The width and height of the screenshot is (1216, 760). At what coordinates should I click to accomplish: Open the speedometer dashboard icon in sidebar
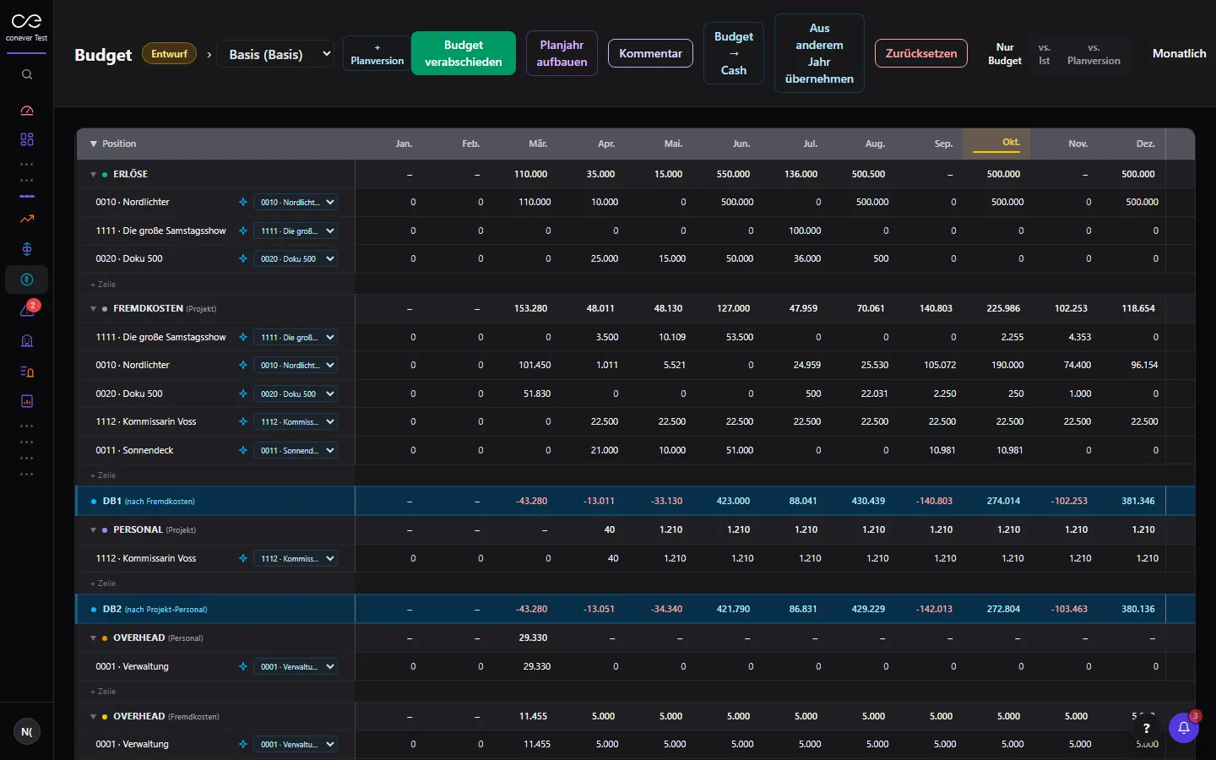pos(27,111)
